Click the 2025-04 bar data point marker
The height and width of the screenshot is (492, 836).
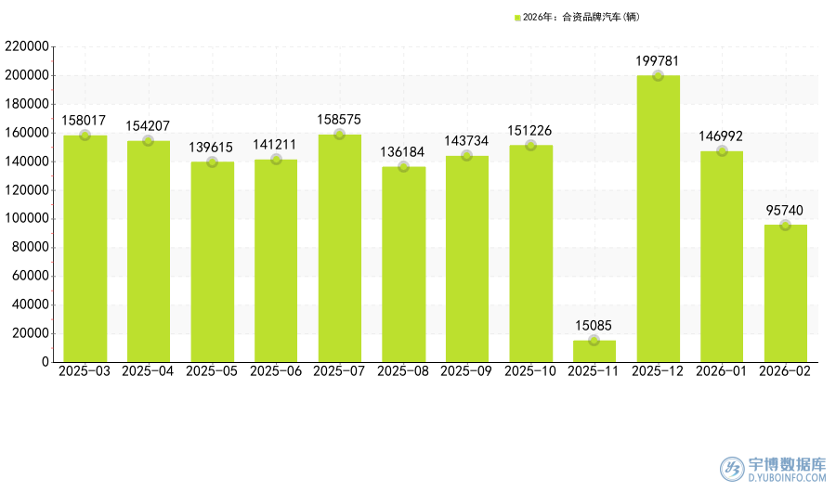(x=148, y=141)
